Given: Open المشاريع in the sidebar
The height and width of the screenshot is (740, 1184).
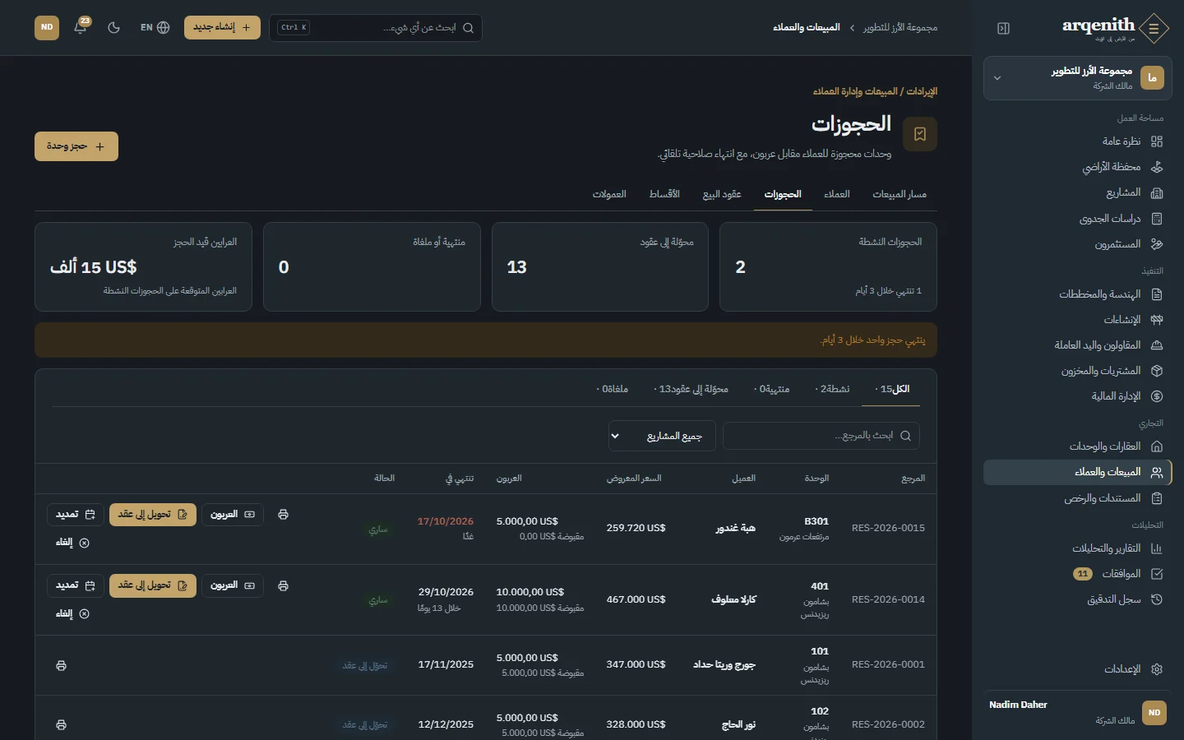Looking at the screenshot, I should tap(1078, 192).
